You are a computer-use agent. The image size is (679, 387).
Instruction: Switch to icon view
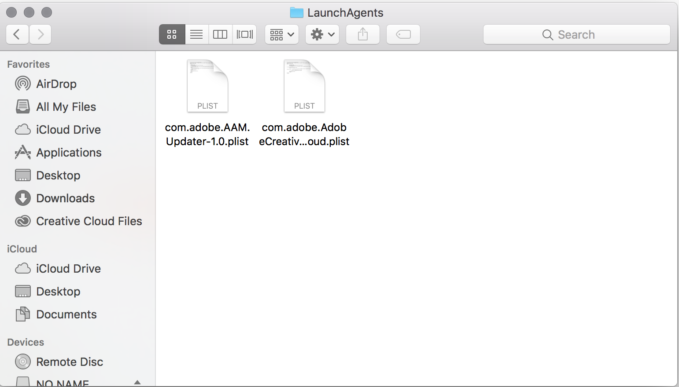coord(172,34)
